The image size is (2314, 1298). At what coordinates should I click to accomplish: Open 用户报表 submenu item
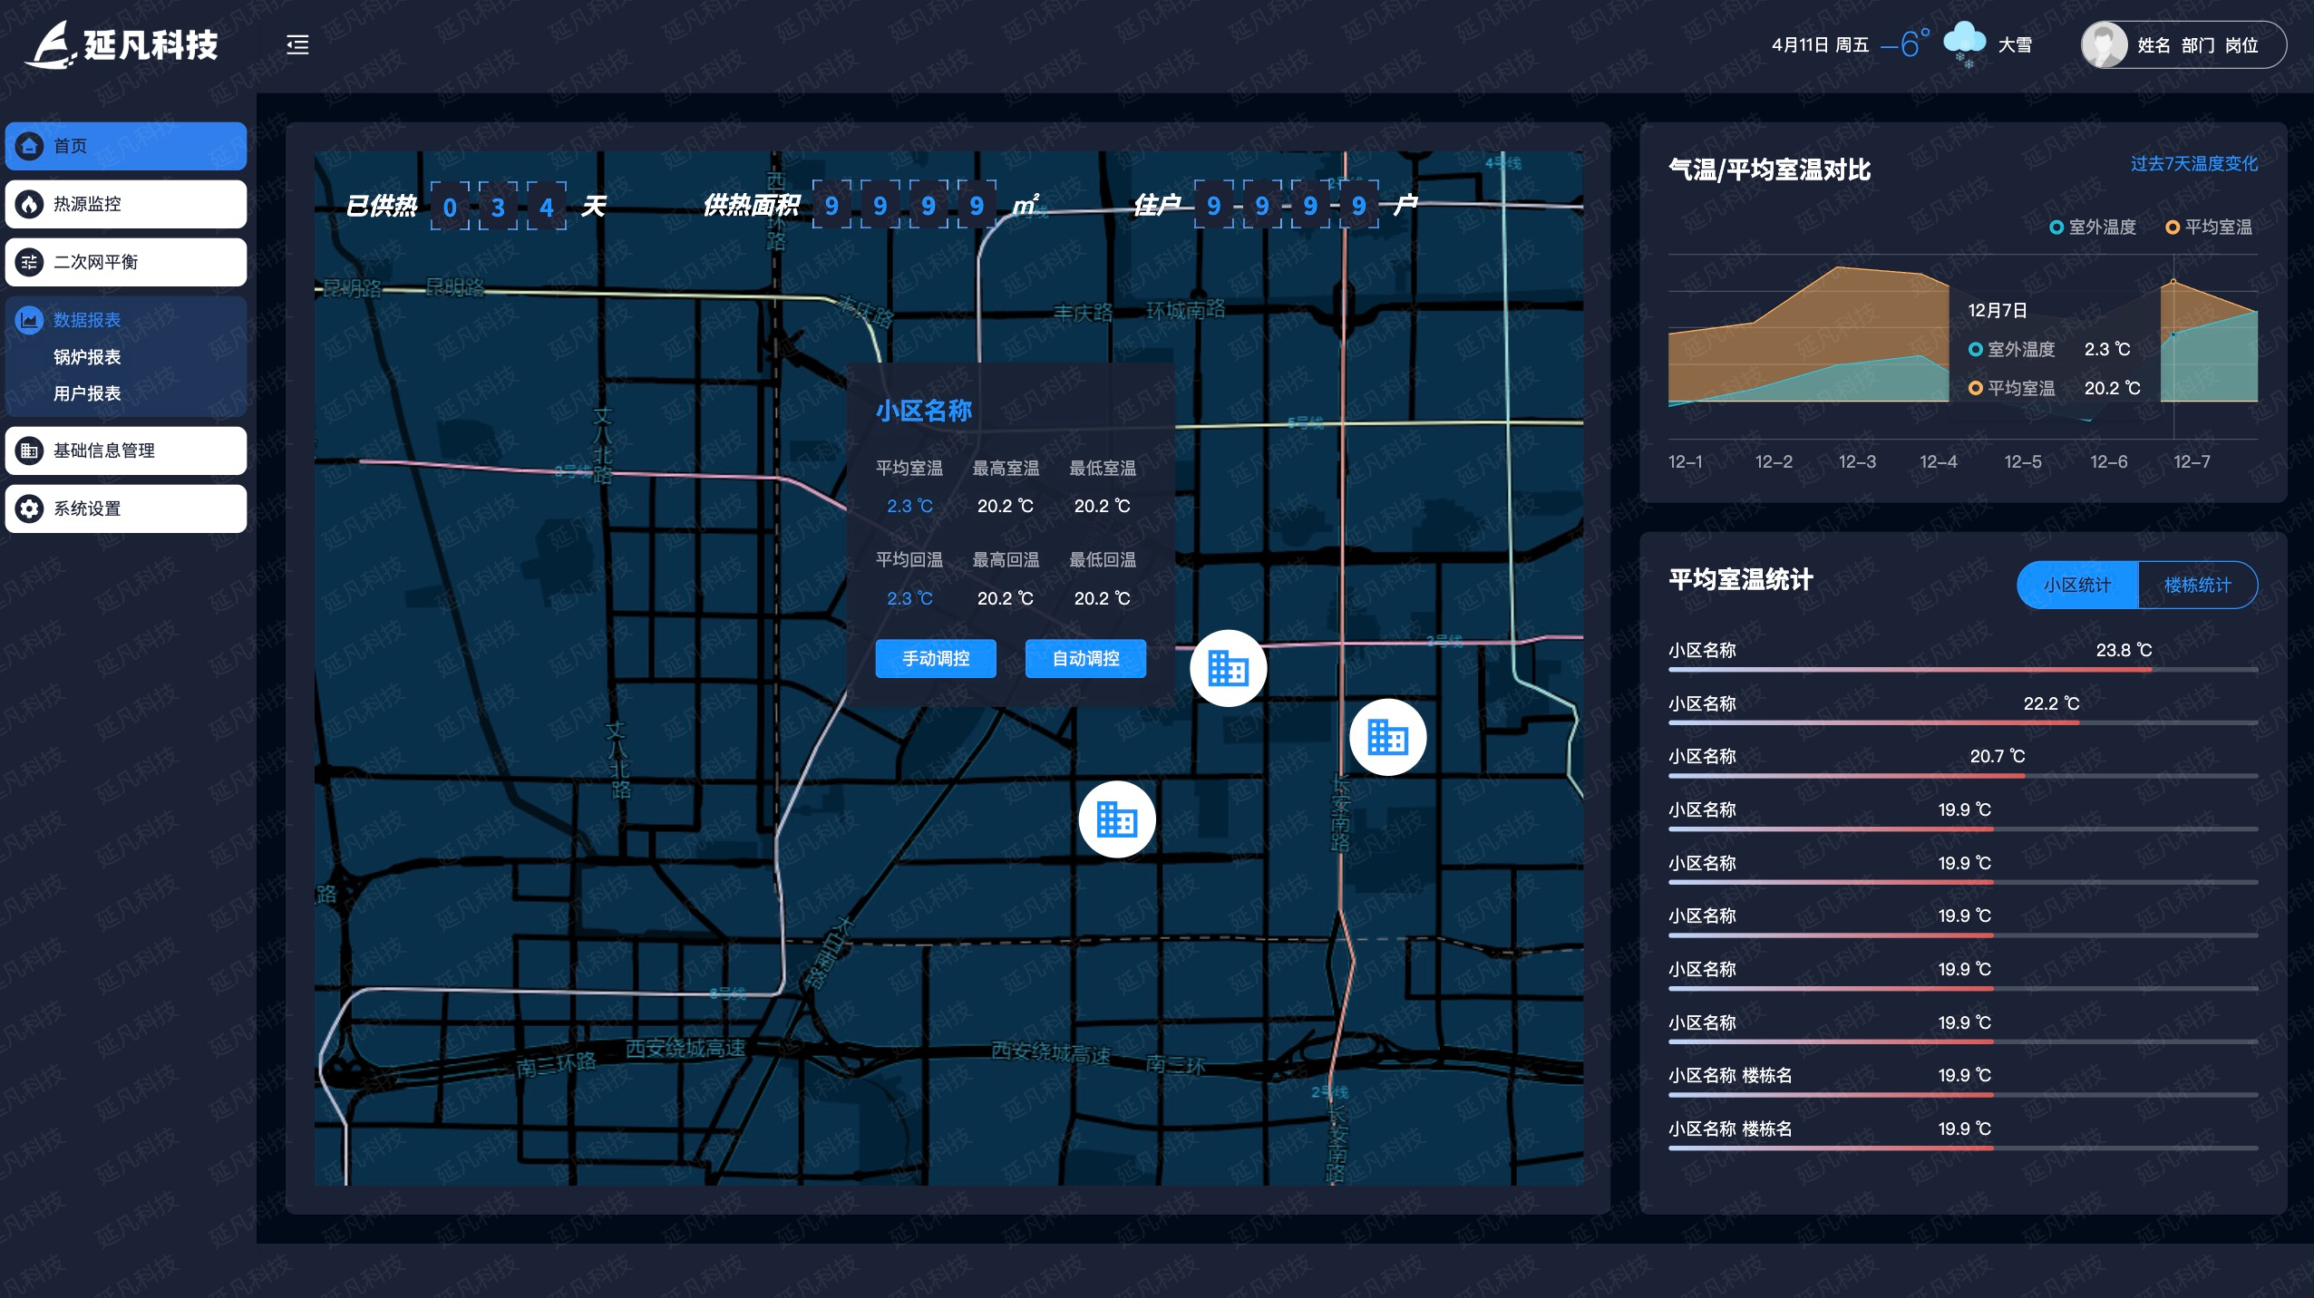[x=87, y=393]
